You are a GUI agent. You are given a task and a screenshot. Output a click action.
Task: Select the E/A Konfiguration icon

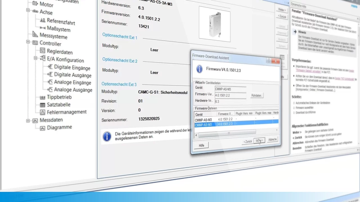43,58
